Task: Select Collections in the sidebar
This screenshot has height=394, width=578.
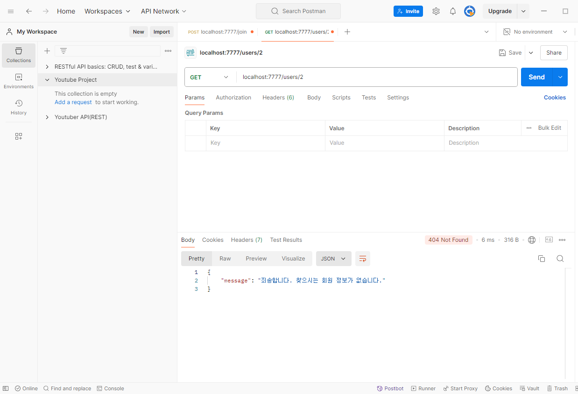Action: [x=19, y=55]
